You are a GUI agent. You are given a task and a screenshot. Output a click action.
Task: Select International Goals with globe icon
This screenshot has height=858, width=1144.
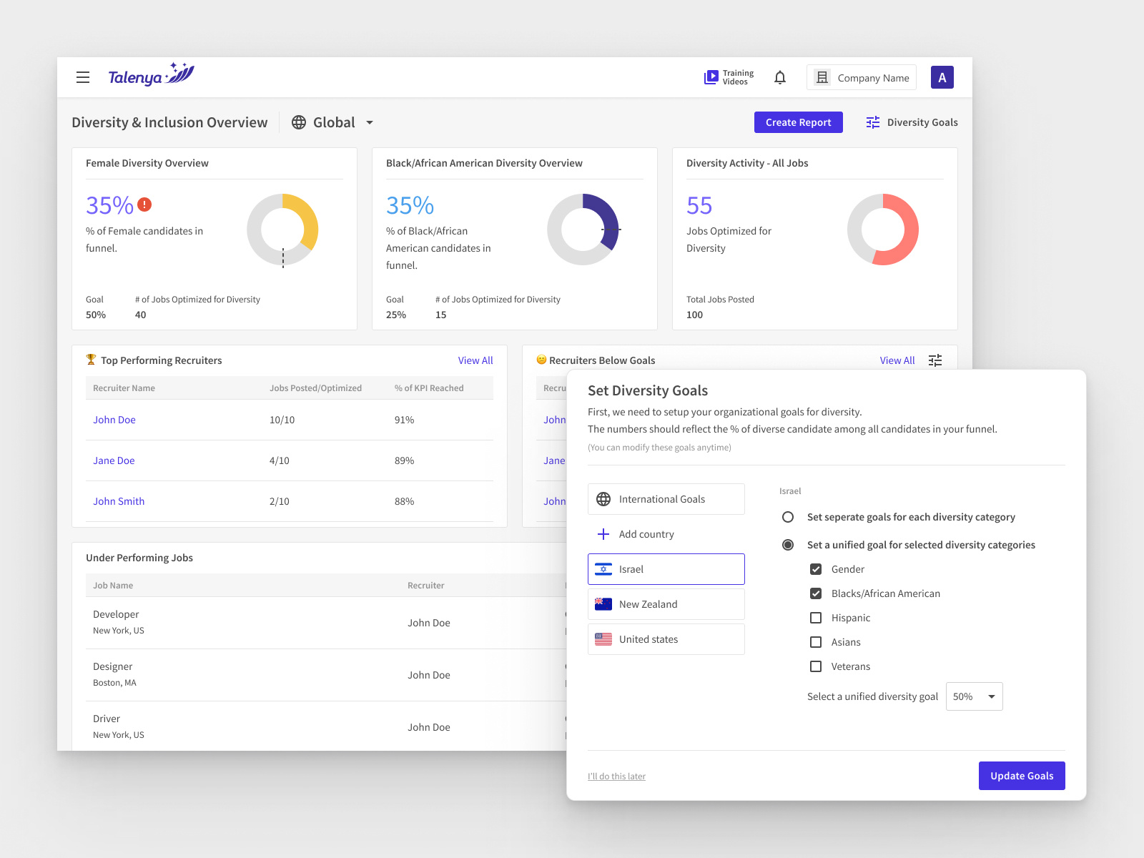coord(666,498)
